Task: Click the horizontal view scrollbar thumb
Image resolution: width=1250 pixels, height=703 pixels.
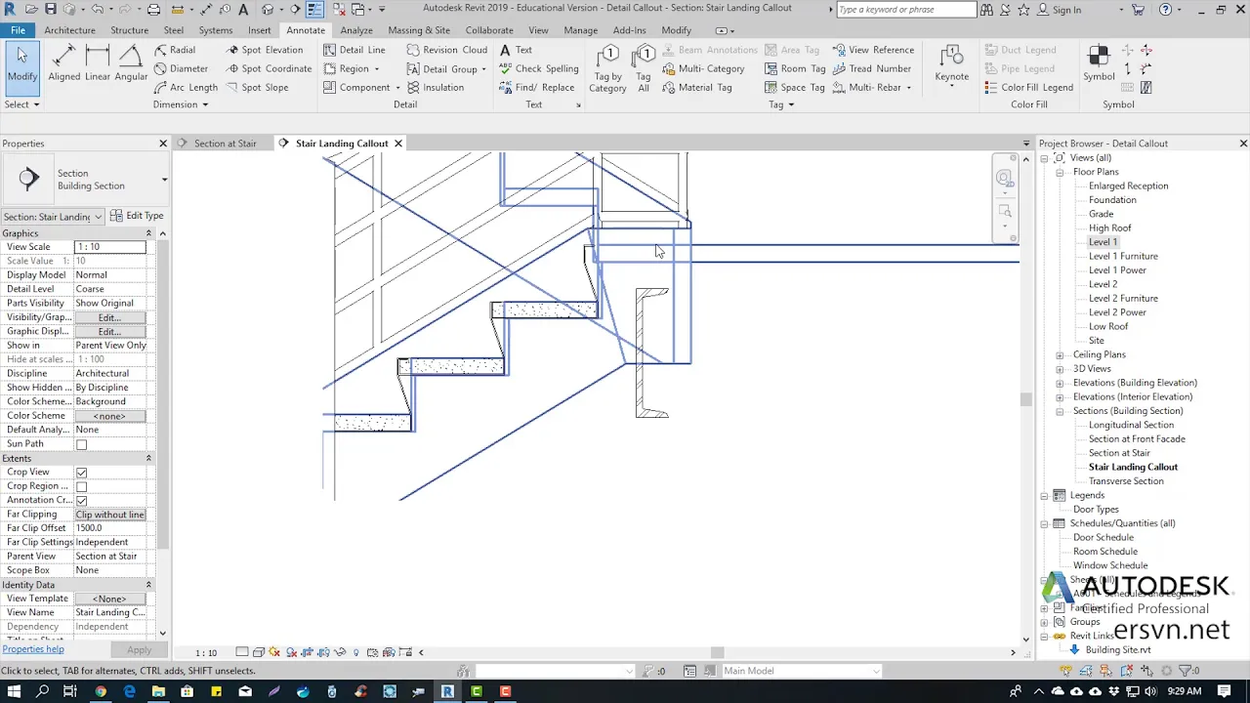Action: click(x=717, y=652)
